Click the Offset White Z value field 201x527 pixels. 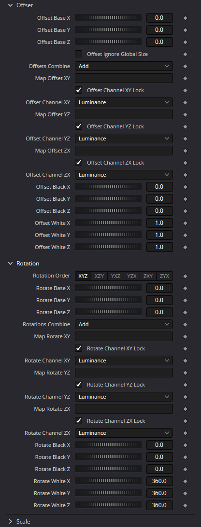click(159, 247)
